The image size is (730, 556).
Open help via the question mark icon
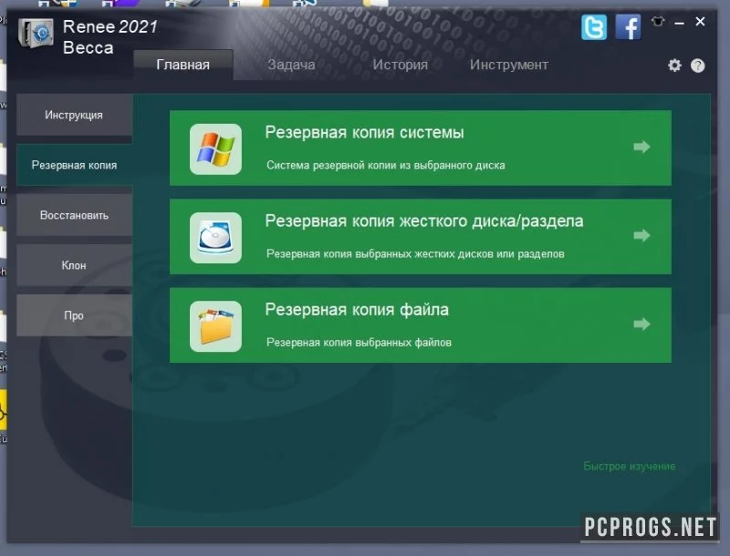697,66
